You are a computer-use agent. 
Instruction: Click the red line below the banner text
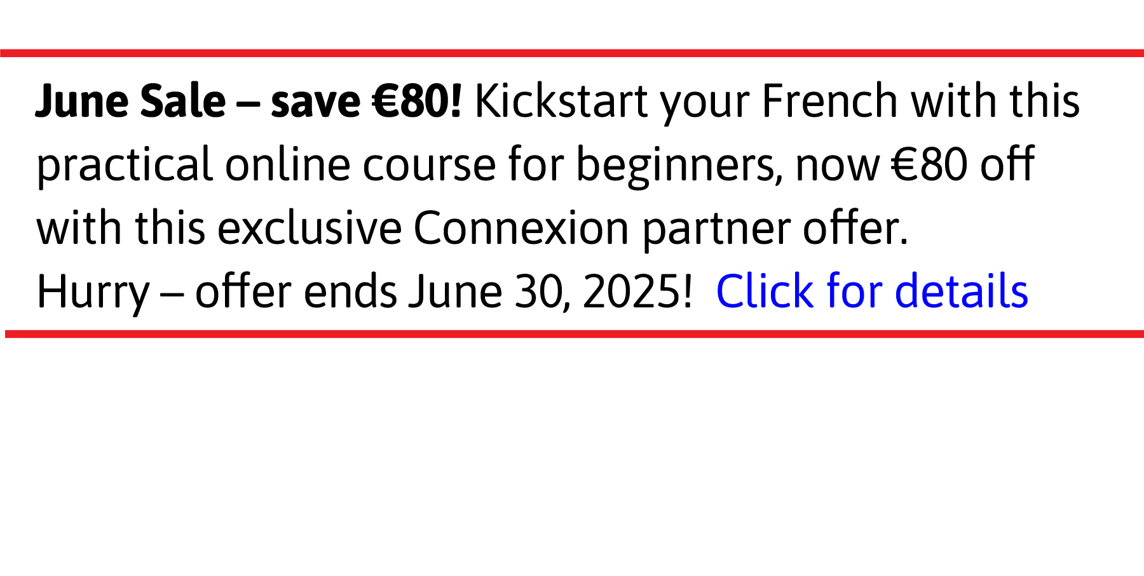click(x=575, y=334)
